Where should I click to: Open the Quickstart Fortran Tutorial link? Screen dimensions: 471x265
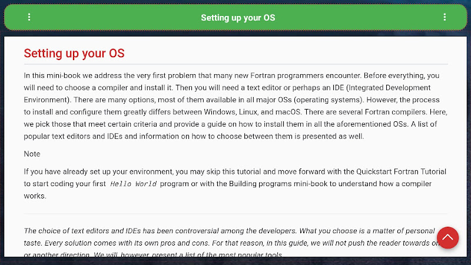pyautogui.click(x=401, y=171)
